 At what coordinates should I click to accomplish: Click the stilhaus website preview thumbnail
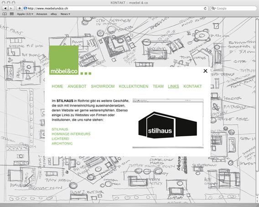coord(168,123)
